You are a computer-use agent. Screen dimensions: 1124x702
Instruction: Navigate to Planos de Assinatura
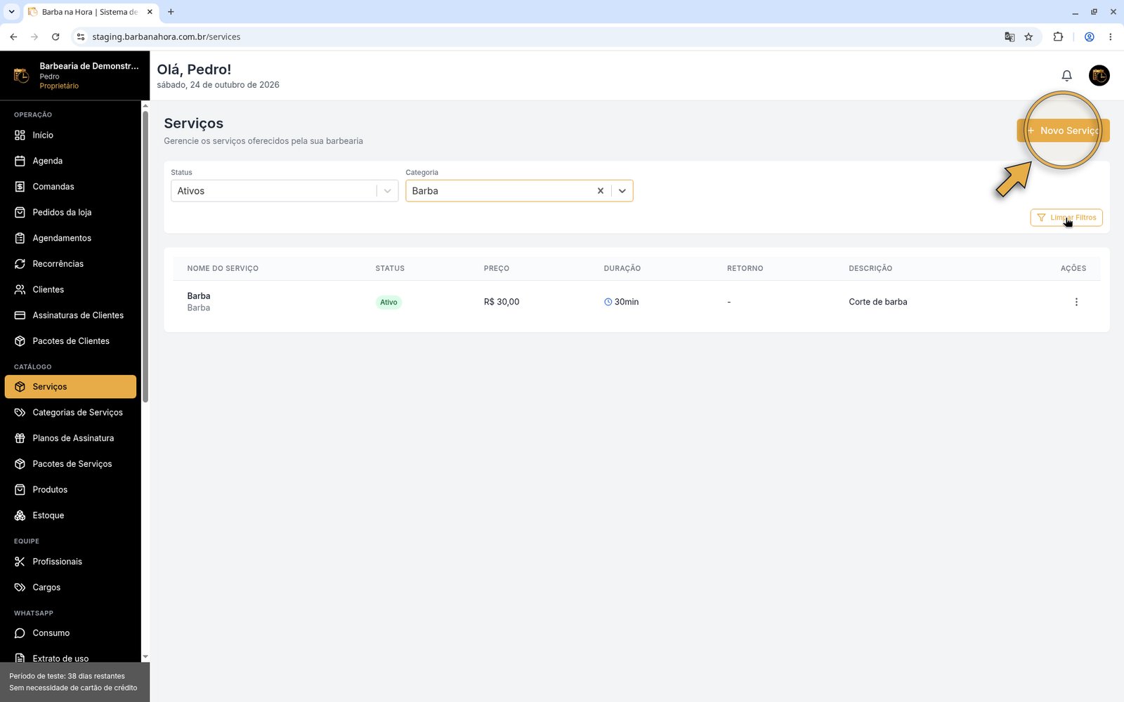tap(70, 438)
